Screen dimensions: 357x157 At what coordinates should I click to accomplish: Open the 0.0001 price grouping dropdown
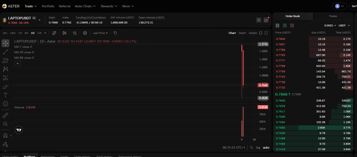330,25
